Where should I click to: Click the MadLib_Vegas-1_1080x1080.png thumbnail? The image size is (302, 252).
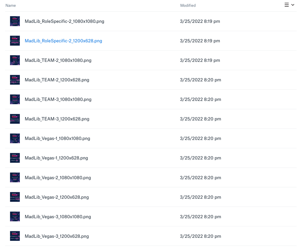pos(15,138)
